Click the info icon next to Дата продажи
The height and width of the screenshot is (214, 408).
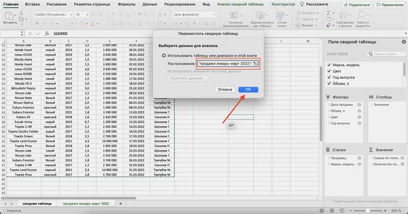tap(360, 105)
